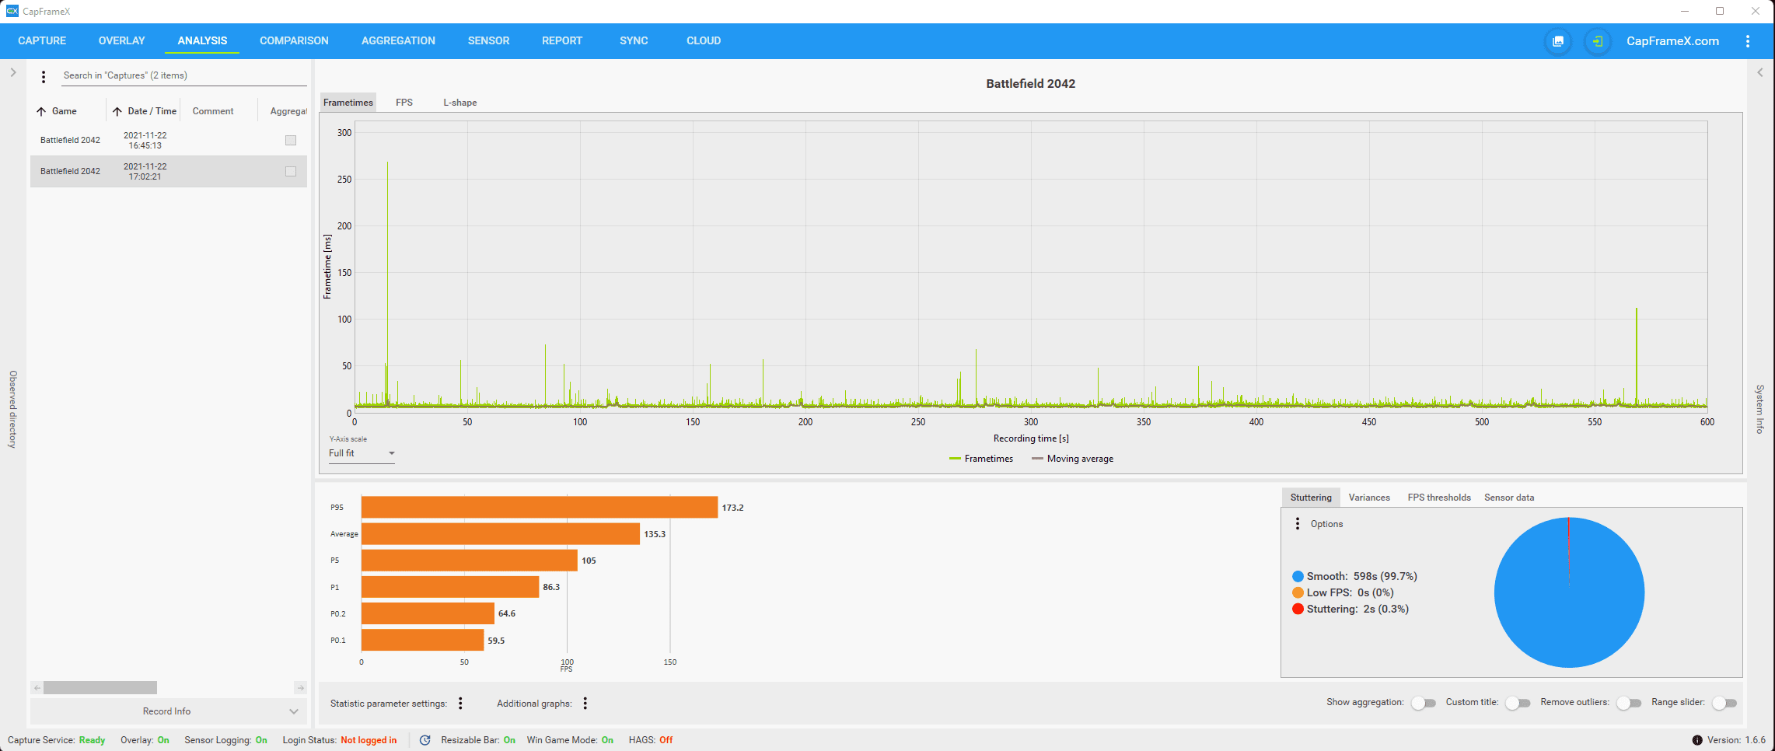
Task: Open Additional graphs dots menu
Action: [x=585, y=704]
